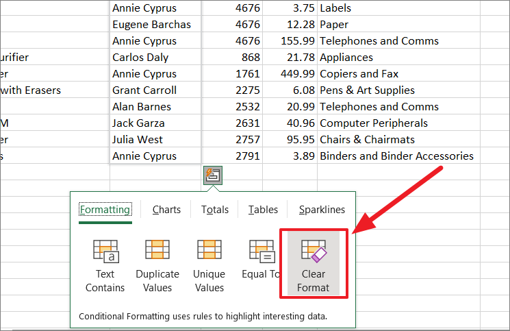Select cell containing Julia West
510x331 pixels.
pos(155,139)
